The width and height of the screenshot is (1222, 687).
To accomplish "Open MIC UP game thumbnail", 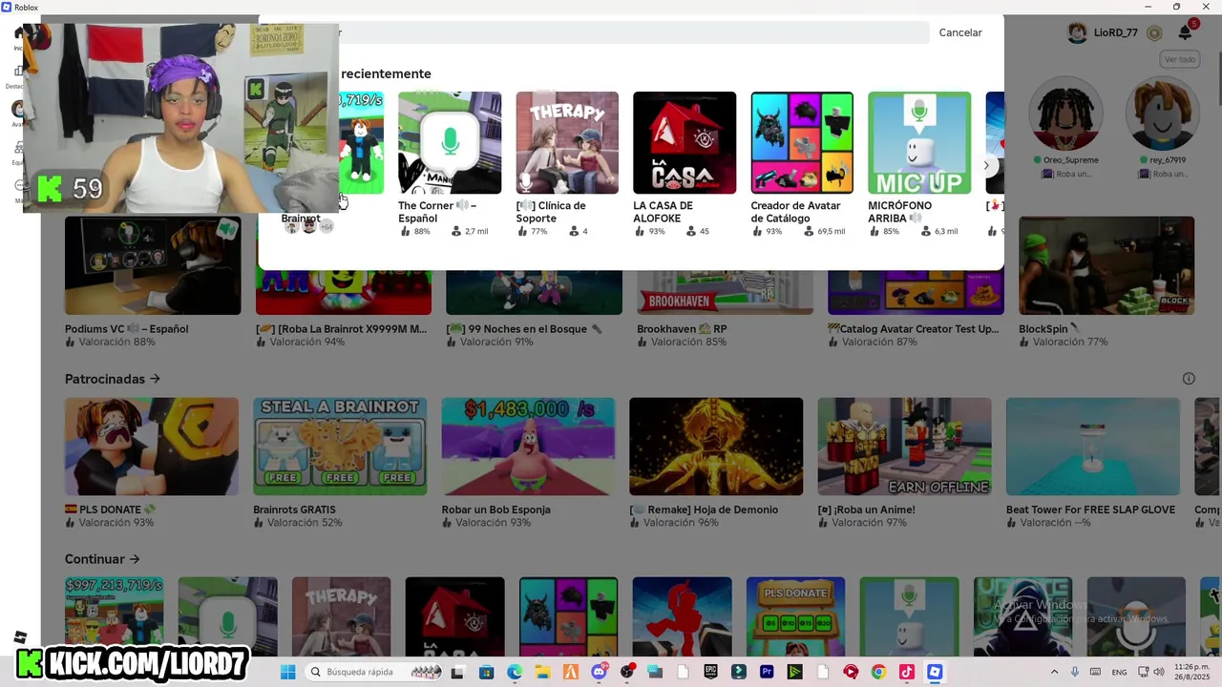I will pyautogui.click(x=919, y=143).
